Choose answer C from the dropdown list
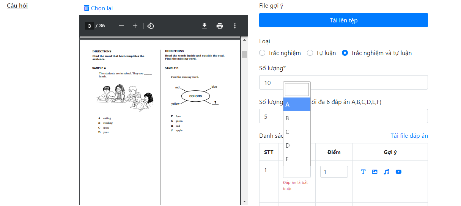461x206 pixels. 297,132
